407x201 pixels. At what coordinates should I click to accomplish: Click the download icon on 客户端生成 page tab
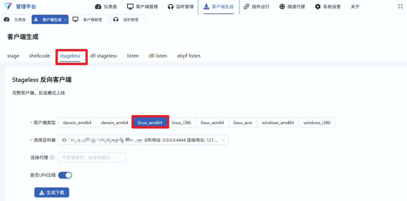click(36, 20)
